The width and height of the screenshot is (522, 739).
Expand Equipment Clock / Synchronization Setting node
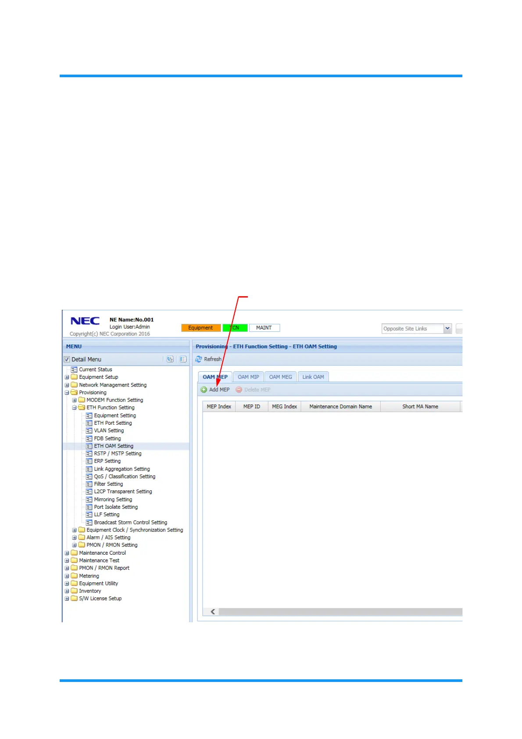(75, 530)
